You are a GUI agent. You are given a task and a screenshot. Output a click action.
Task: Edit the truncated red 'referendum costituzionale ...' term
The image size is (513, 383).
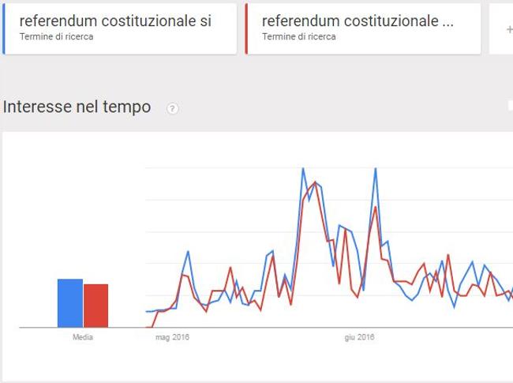click(358, 21)
